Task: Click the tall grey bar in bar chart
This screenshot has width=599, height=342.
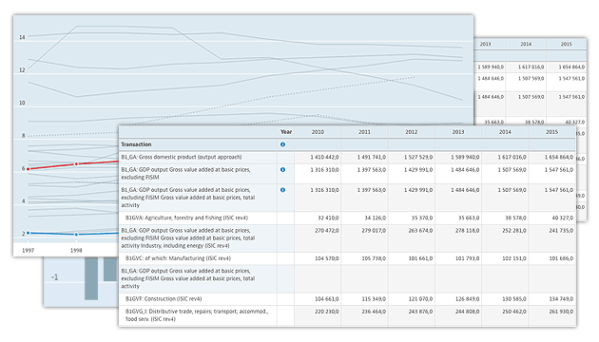Action: (x=91, y=278)
